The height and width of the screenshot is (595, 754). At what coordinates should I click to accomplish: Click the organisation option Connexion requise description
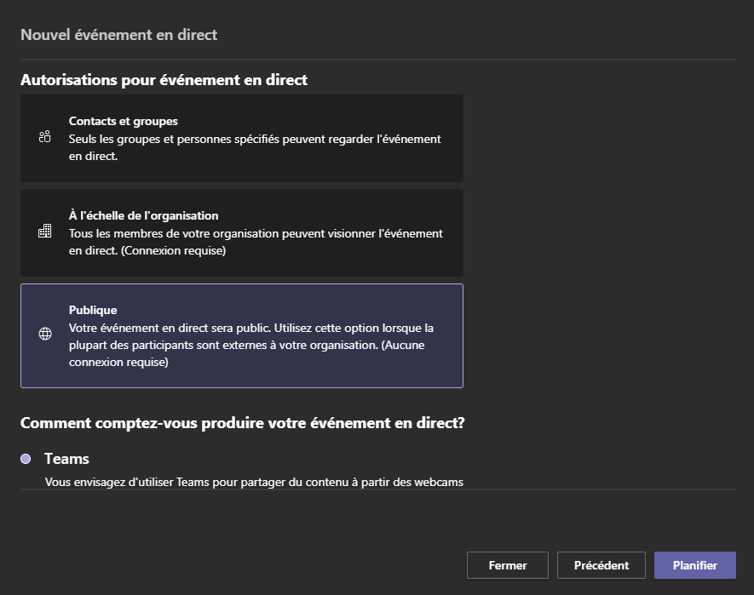pyautogui.click(x=256, y=242)
